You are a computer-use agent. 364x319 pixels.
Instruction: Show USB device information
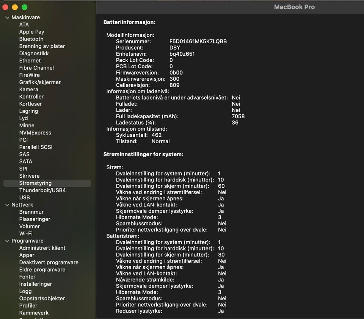24,197
